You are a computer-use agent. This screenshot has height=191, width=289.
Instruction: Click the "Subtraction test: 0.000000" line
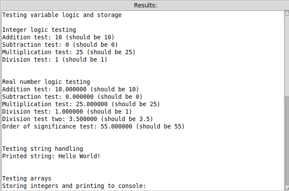click(72, 97)
